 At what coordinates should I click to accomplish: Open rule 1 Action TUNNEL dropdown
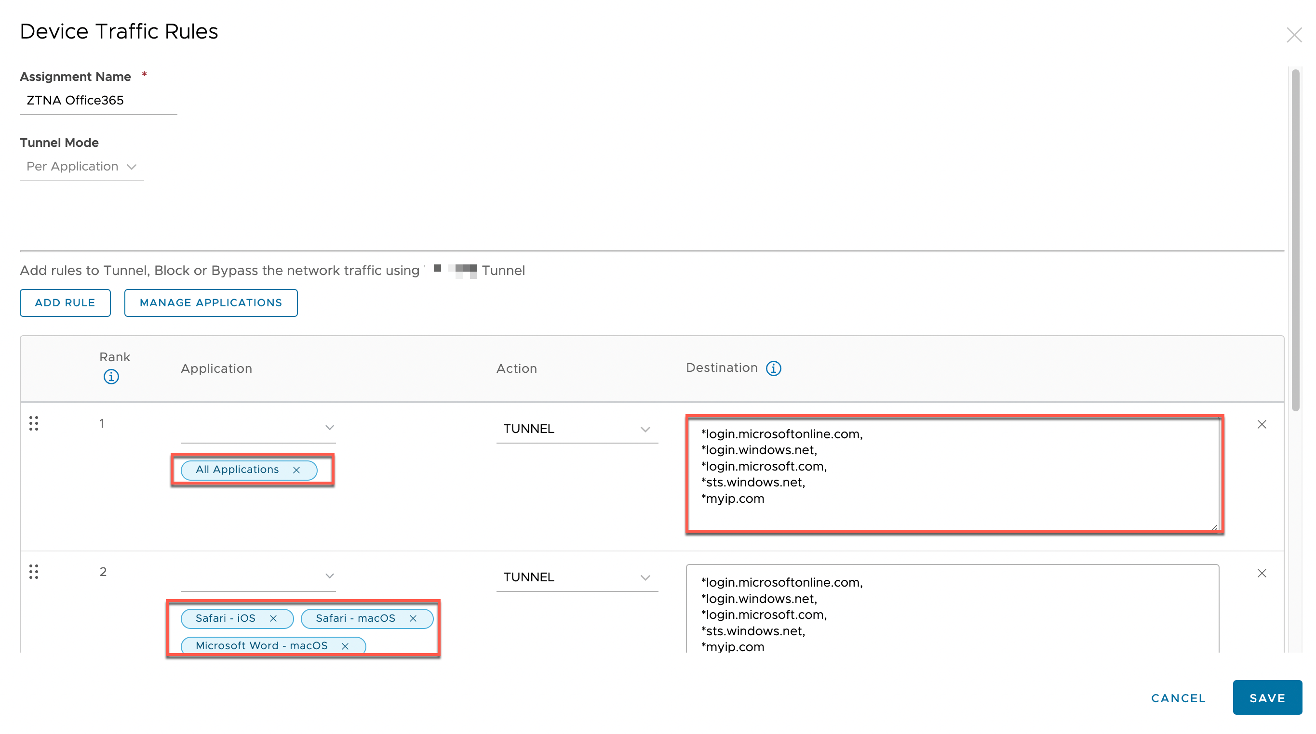click(x=577, y=429)
